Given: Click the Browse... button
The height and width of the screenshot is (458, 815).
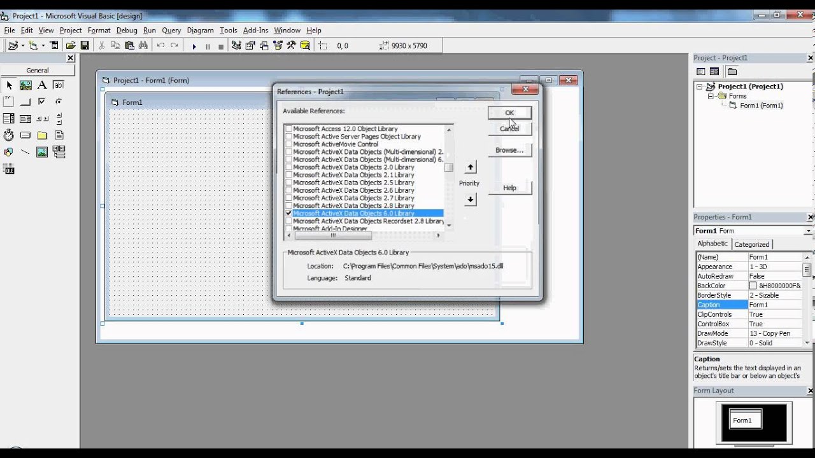Looking at the screenshot, I should (x=509, y=150).
